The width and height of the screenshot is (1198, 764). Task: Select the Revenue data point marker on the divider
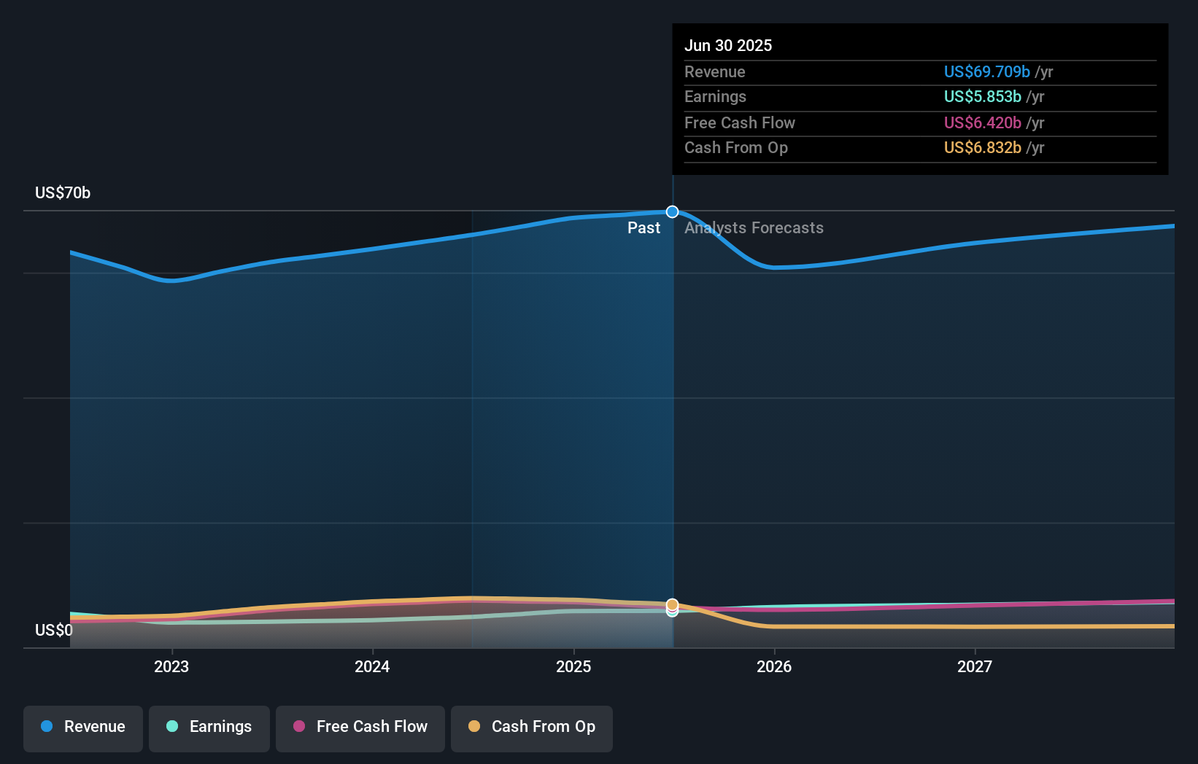pyautogui.click(x=672, y=211)
